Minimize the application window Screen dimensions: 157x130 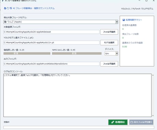(x=140, y=1)
